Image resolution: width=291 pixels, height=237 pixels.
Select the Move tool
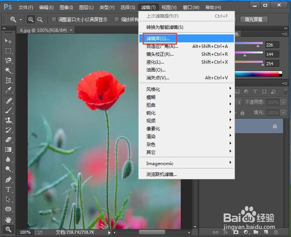8,41
